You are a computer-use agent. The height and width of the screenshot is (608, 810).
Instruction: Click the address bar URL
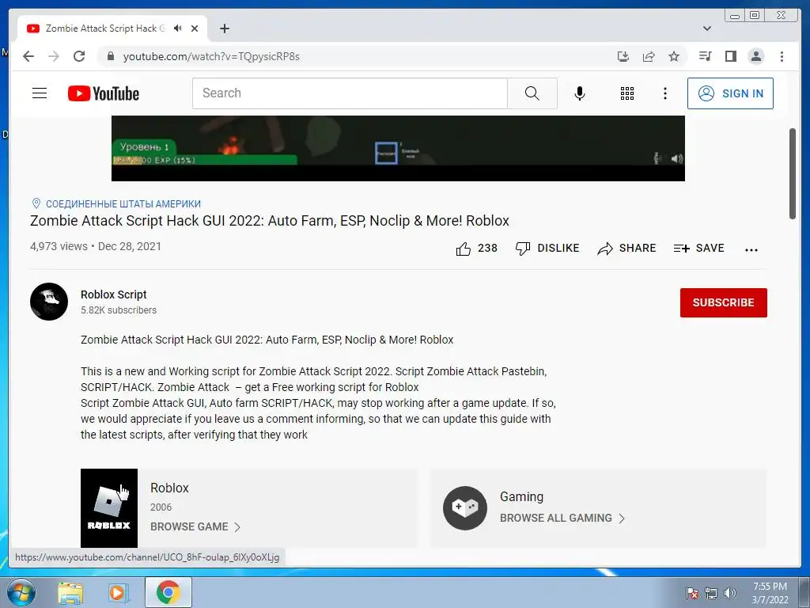click(x=211, y=56)
